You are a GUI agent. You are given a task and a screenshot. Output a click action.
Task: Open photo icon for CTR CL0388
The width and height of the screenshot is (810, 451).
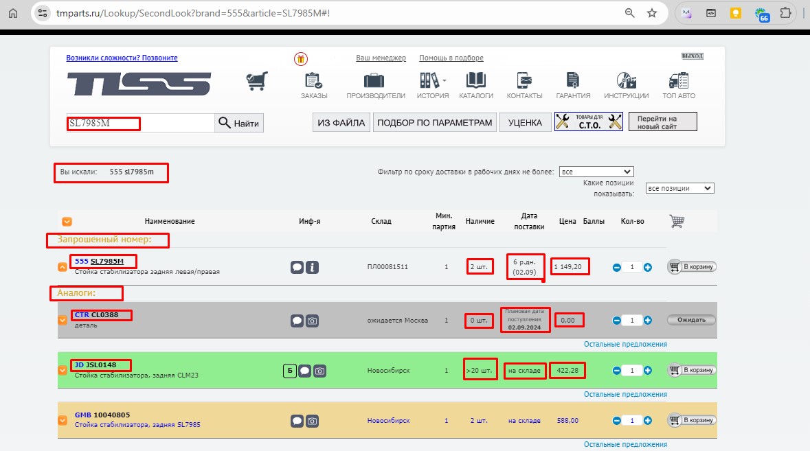(x=312, y=321)
